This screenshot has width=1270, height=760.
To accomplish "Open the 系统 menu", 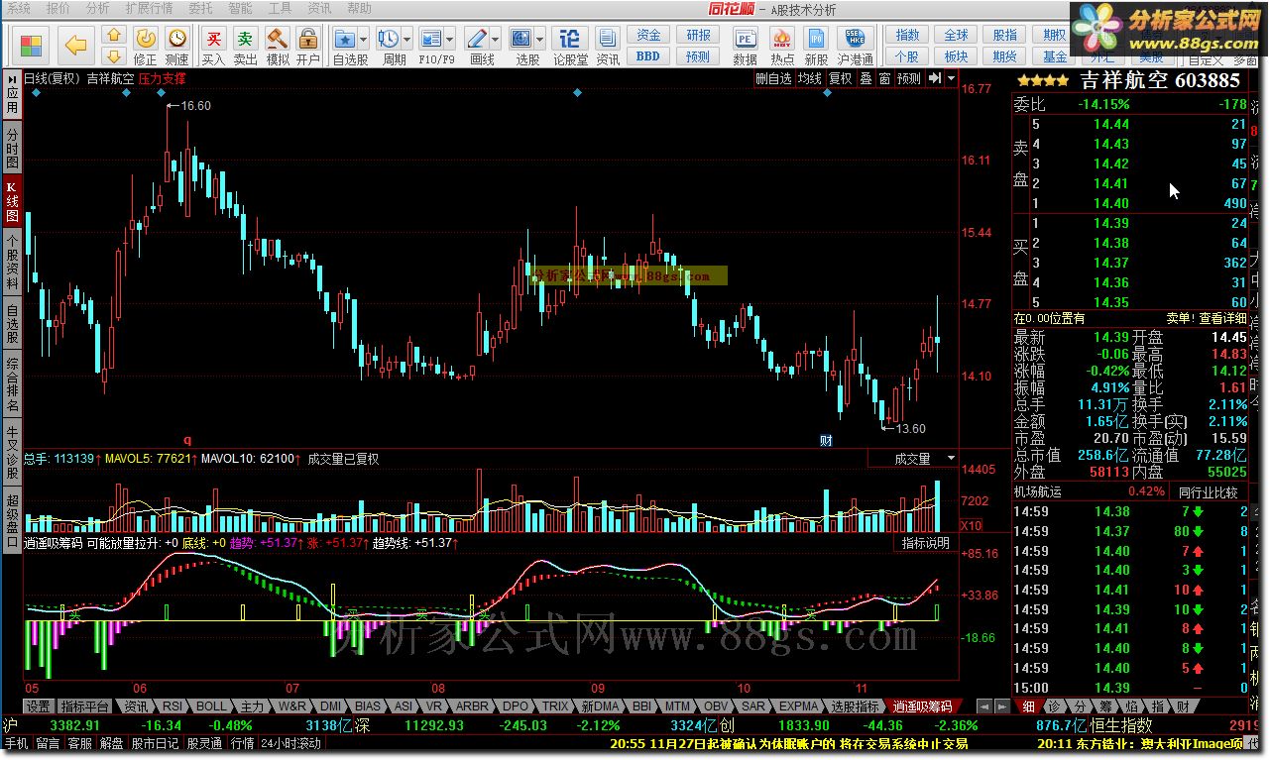I will pos(19,8).
